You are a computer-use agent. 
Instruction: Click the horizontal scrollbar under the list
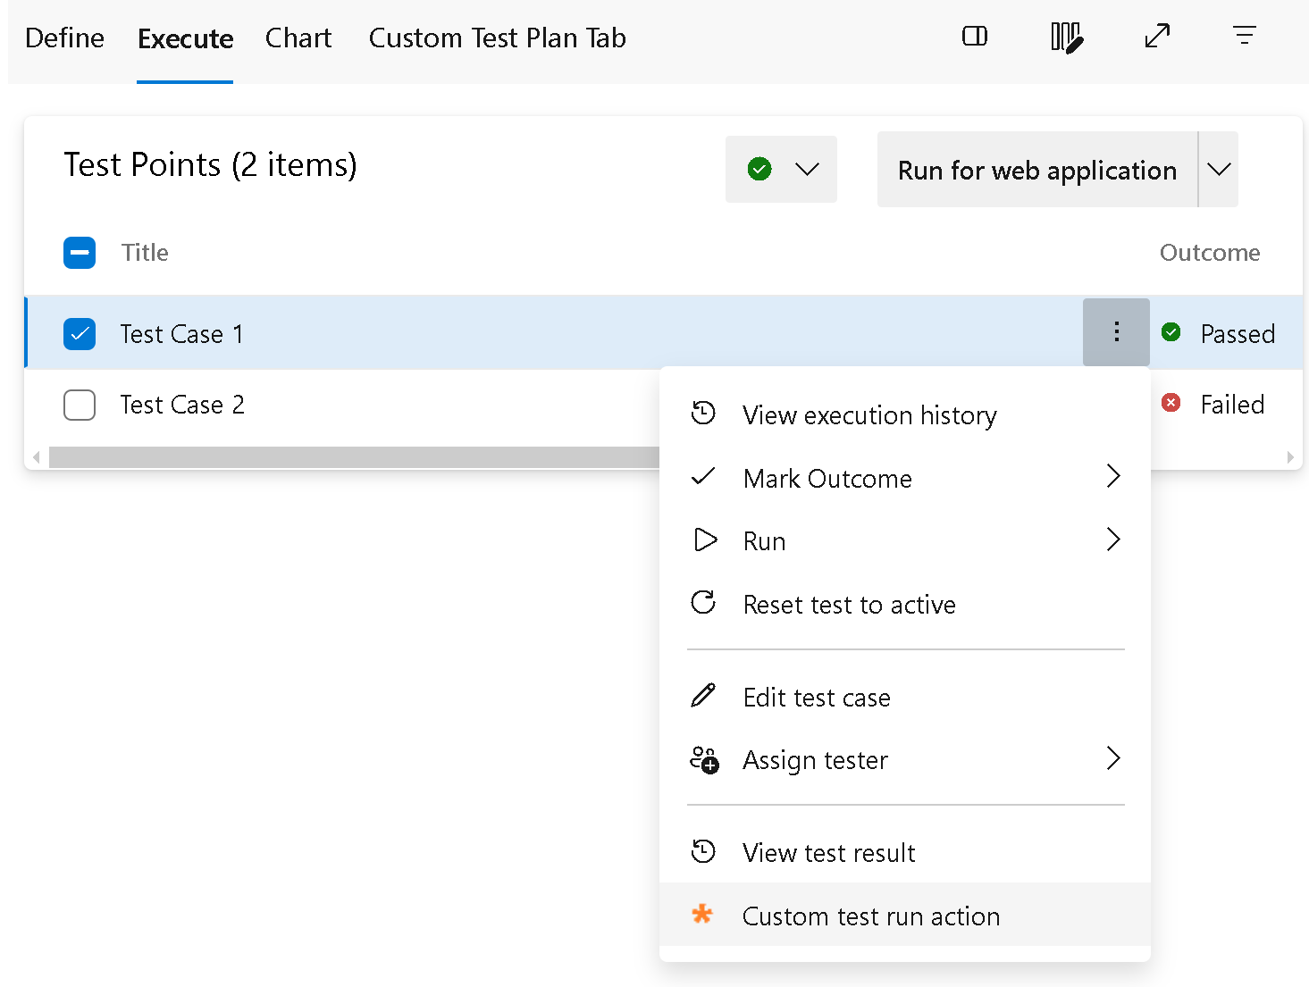[354, 457]
